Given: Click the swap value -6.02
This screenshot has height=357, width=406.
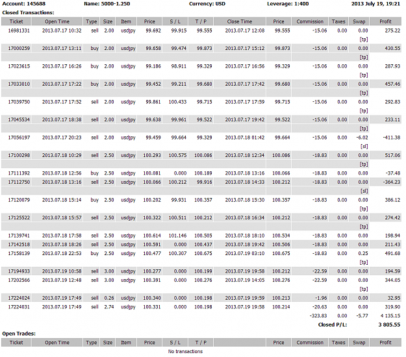Looking at the screenshot, I should pos(362,138).
